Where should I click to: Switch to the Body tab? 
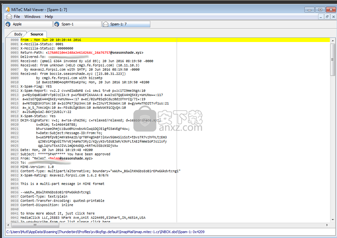coord(18,34)
